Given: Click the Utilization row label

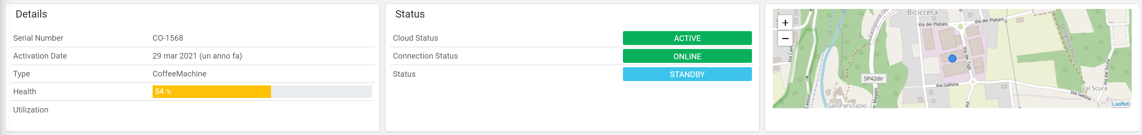Looking at the screenshot, I should [31, 110].
